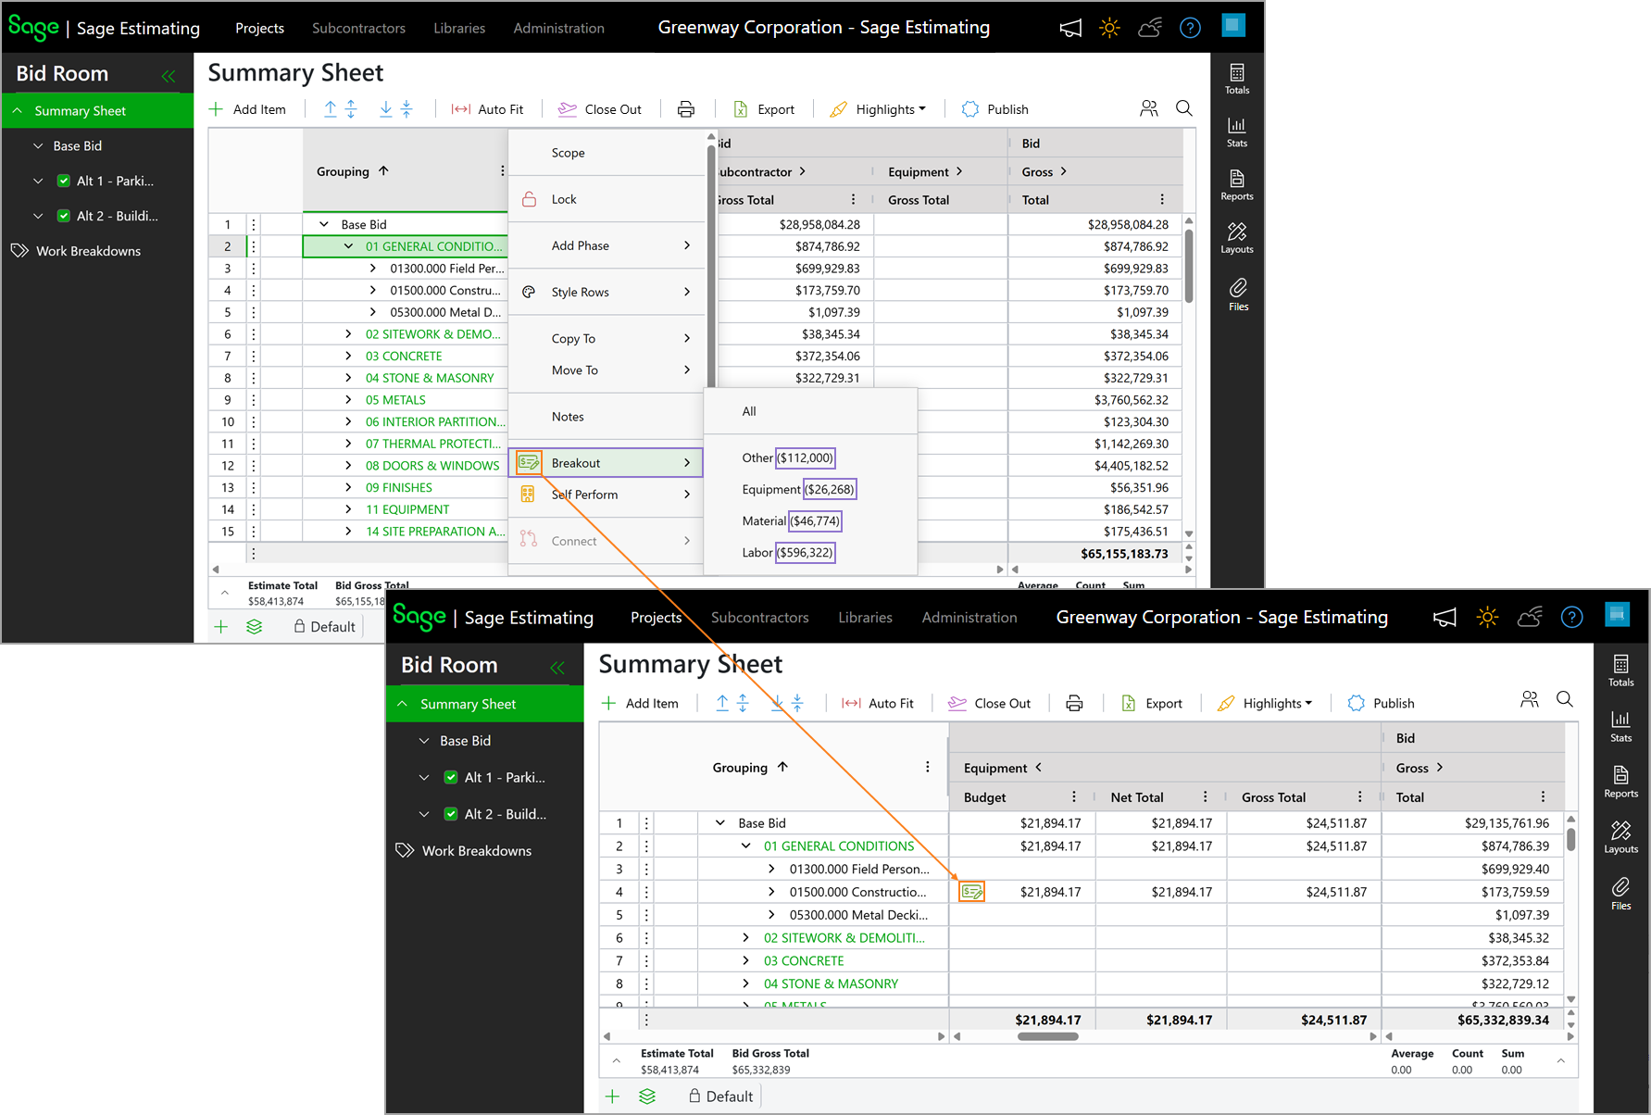Open Totals panel in back window
Viewport: 1651px width, 1115px height.
[x=1237, y=78]
